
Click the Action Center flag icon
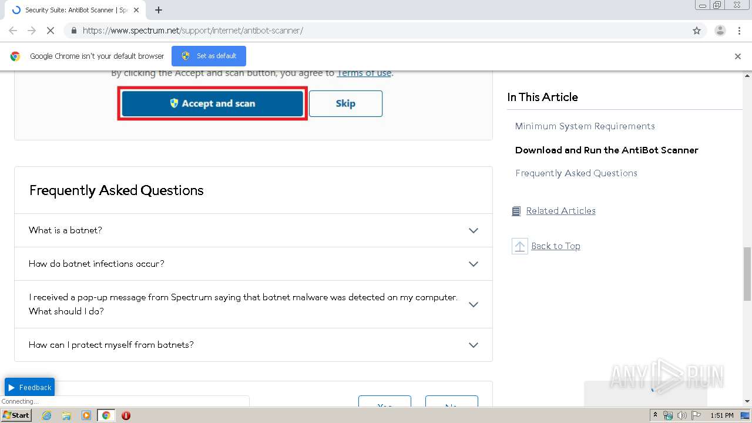(696, 415)
